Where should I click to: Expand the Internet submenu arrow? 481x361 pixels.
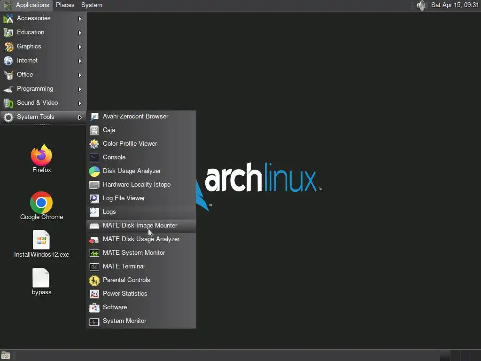pos(80,61)
